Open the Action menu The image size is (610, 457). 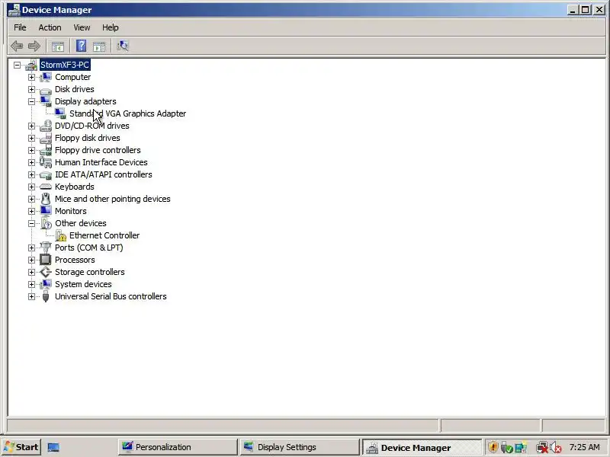pyautogui.click(x=50, y=27)
